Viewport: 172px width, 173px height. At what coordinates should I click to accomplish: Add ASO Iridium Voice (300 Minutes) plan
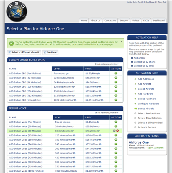coord(116,149)
